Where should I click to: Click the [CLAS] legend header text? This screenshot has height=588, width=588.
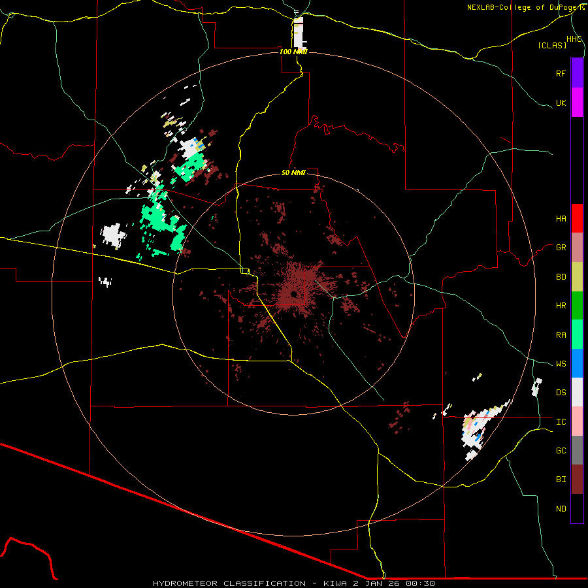[x=552, y=46]
